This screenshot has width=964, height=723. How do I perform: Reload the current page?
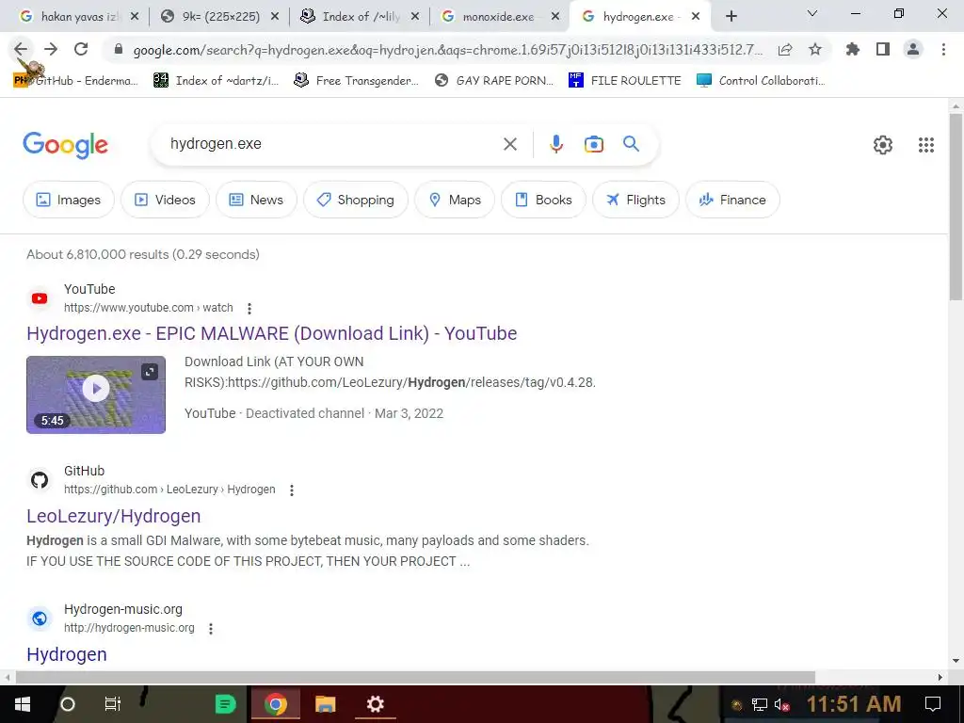81,49
